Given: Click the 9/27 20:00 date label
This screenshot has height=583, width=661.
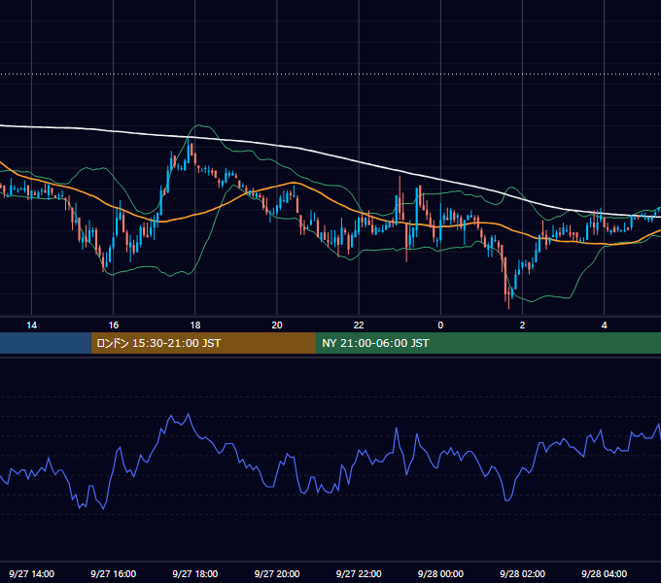Looking at the screenshot, I should click(x=277, y=573).
